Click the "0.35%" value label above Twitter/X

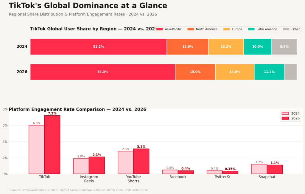pos(230,169)
